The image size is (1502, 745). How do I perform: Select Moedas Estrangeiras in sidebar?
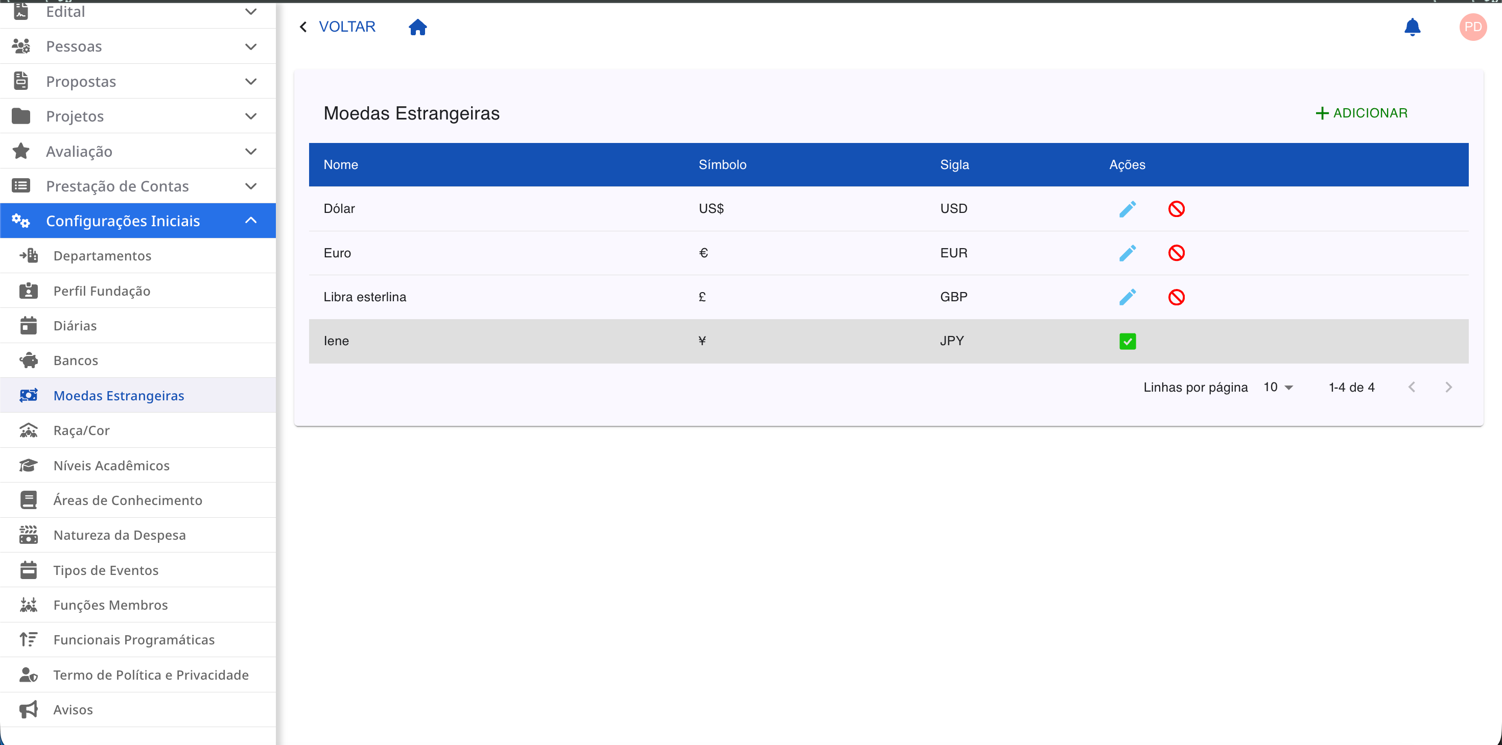tap(137, 396)
